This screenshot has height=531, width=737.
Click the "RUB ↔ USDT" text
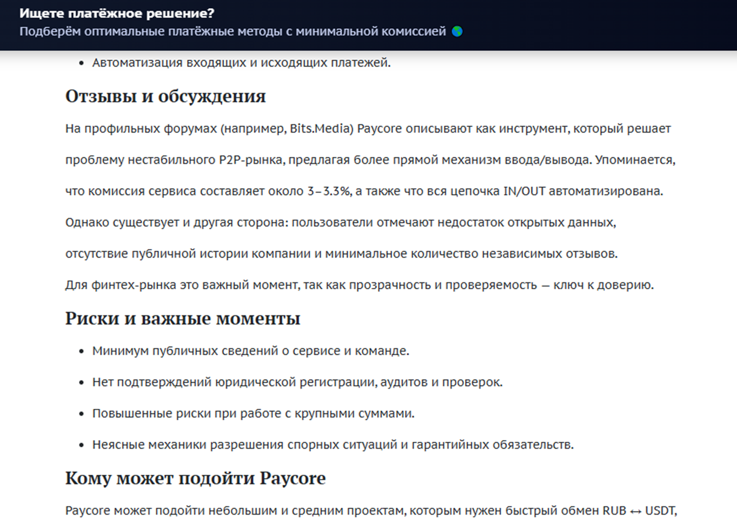[x=639, y=511]
